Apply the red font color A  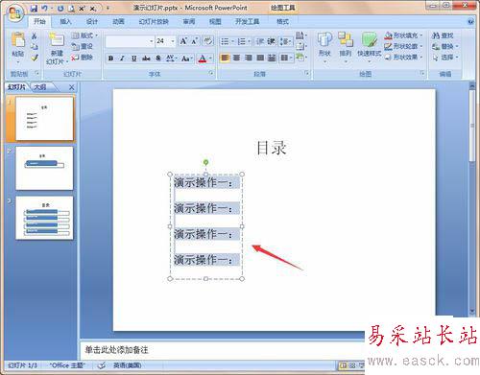click(203, 59)
